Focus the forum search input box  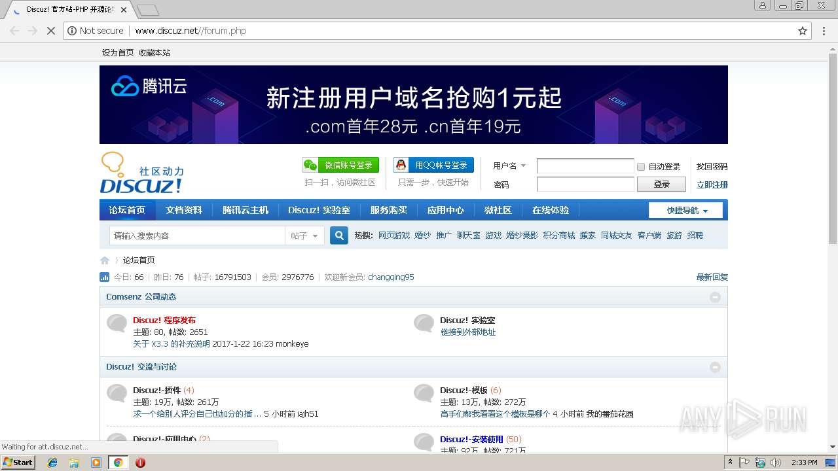pos(197,235)
